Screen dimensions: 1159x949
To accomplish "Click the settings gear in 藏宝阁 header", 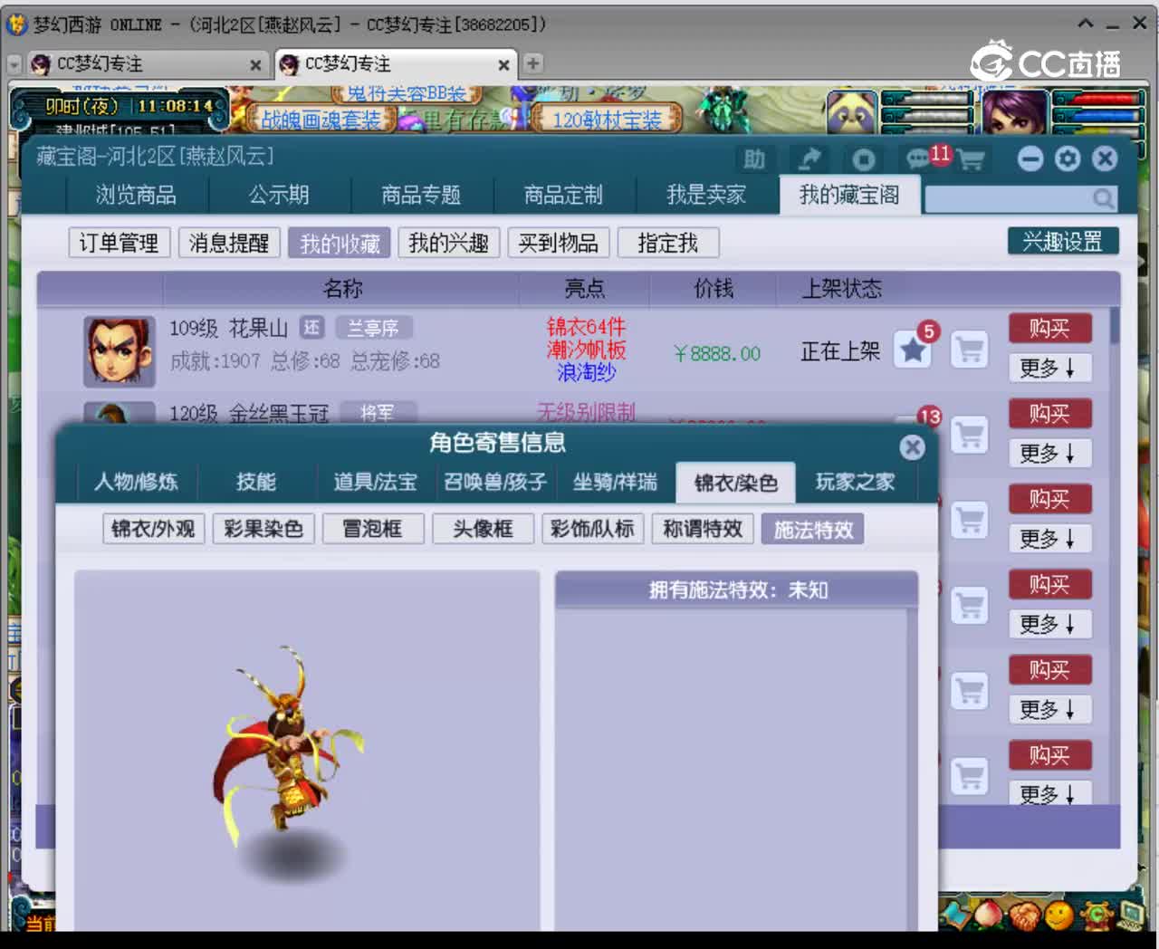I will (x=1068, y=159).
